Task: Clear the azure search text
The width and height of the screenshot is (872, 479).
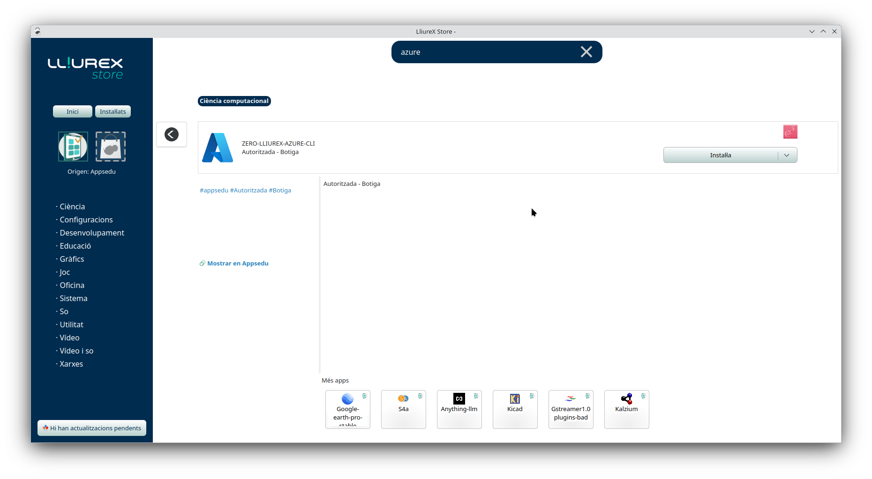Action: (x=586, y=52)
